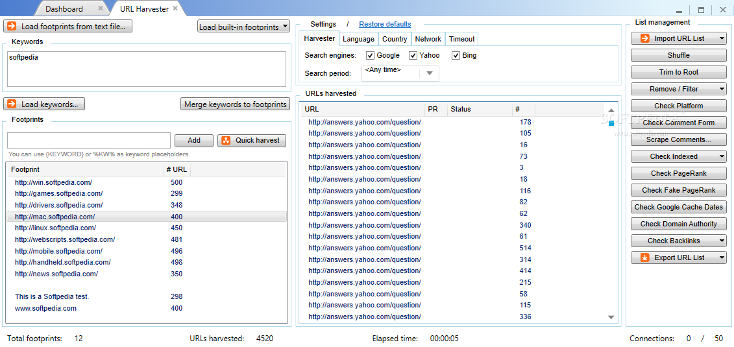Sort by the URL column header
Viewport: 734px width, 347px height.
pyautogui.click(x=362, y=110)
